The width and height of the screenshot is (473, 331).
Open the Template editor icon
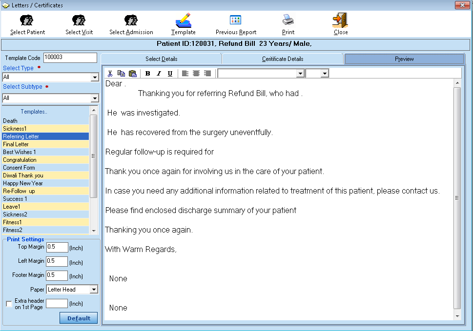(184, 20)
